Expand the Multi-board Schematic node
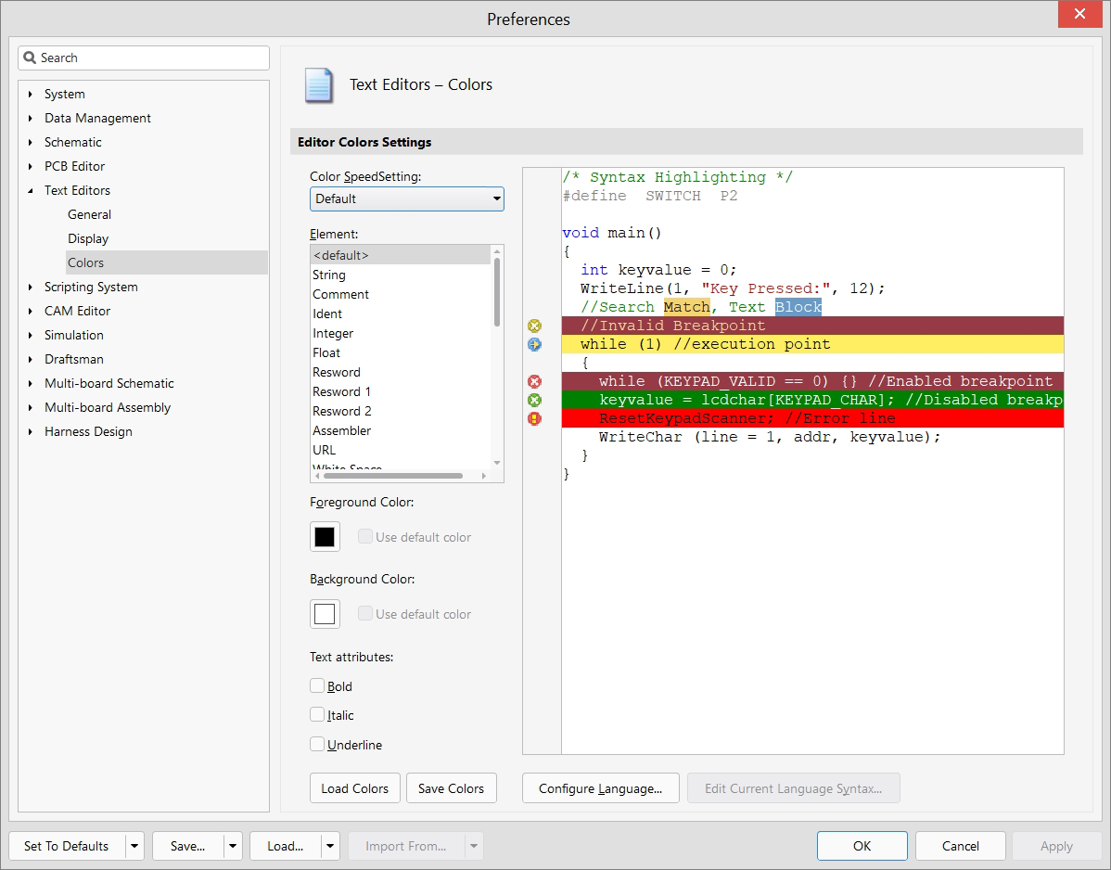 30,383
